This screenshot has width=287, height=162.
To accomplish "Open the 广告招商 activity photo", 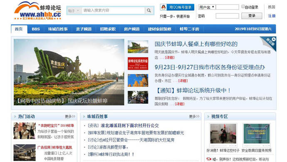I will (x=25, y=152).
